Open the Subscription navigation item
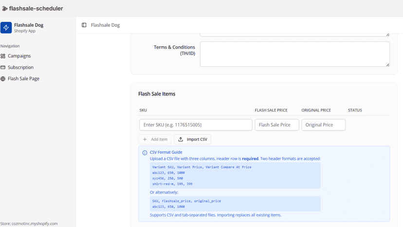This screenshot has height=227, width=403. (x=17, y=67)
